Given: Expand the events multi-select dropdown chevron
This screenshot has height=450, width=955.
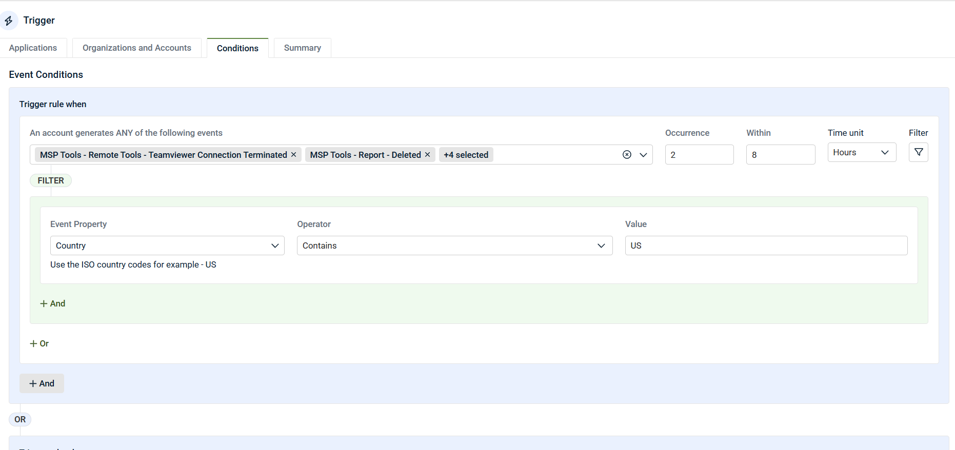Looking at the screenshot, I should pos(643,155).
